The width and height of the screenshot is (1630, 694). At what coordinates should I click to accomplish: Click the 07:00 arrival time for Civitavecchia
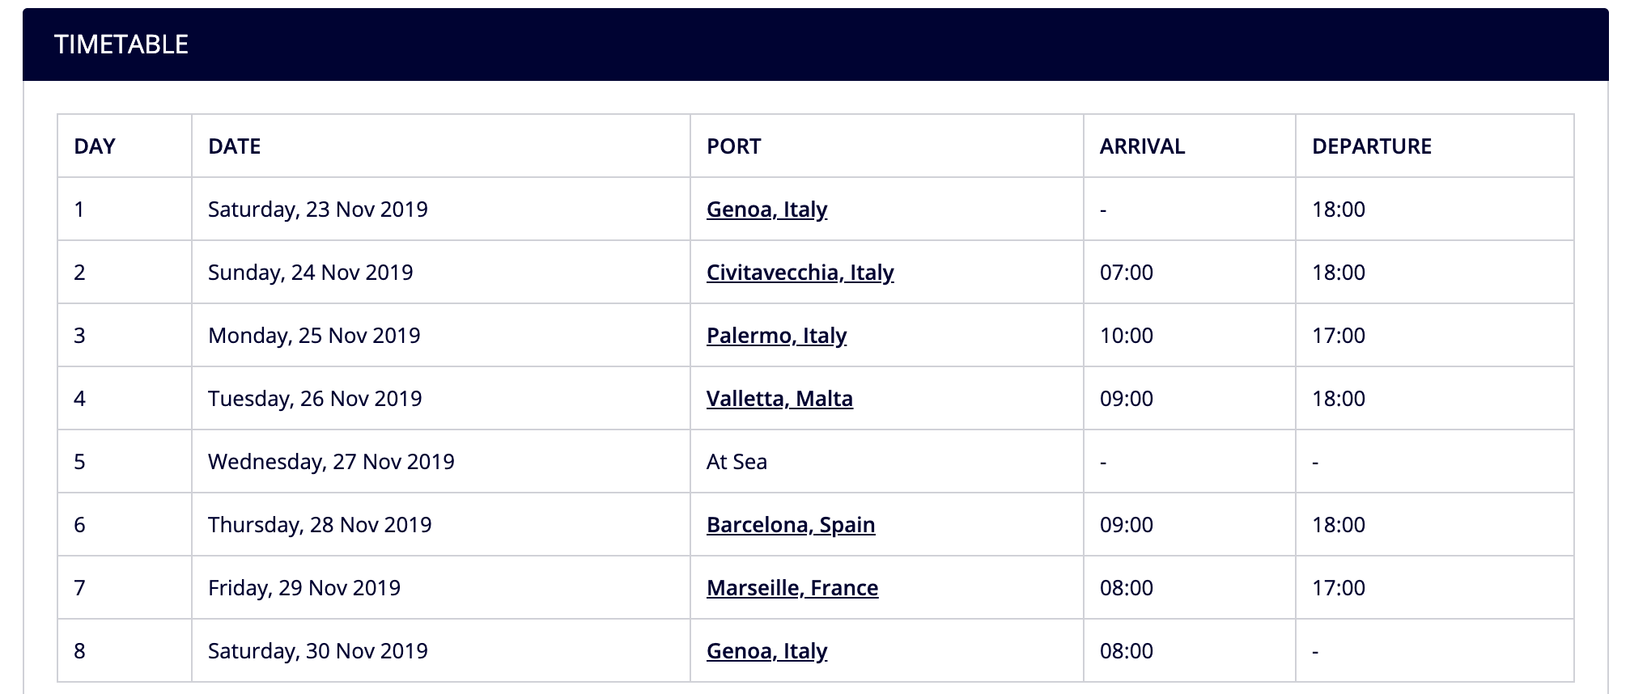click(1126, 273)
